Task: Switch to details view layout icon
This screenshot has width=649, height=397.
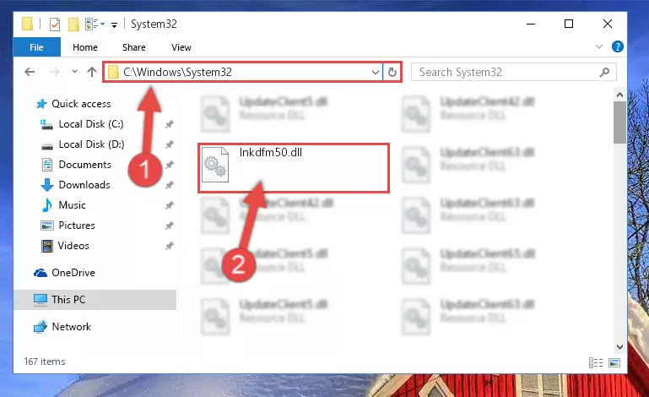Action: 596,363
